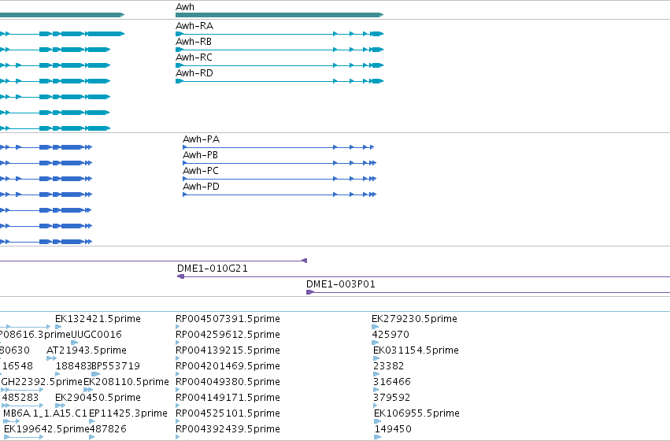
Task: Click the Awh-PC protein label
Action: pyautogui.click(x=201, y=171)
